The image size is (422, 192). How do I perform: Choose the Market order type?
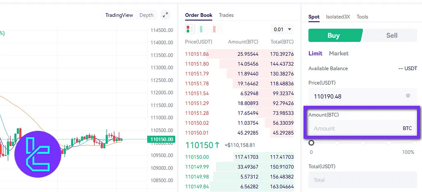click(x=339, y=53)
